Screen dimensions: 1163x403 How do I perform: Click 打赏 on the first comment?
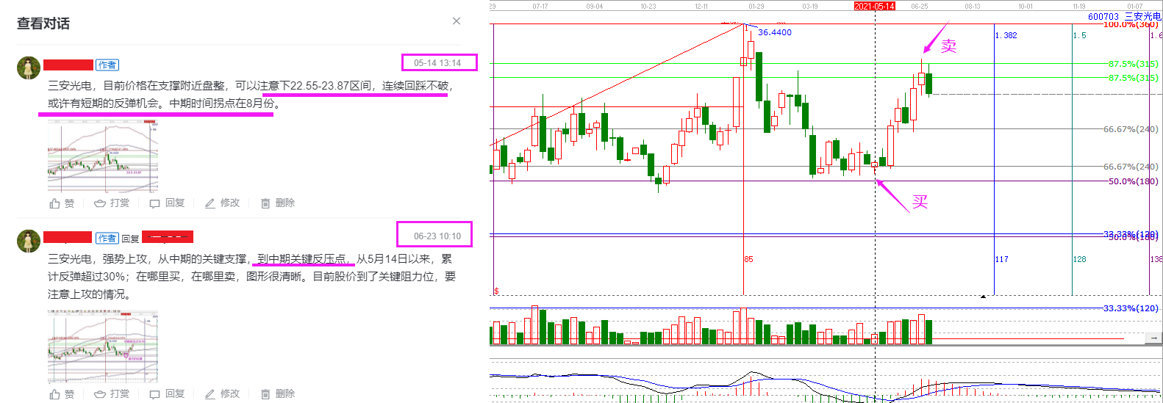click(x=112, y=203)
